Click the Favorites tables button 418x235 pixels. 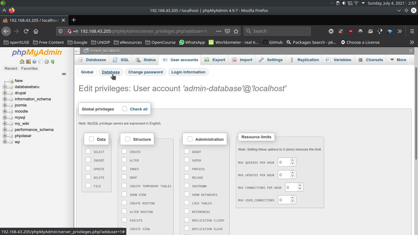point(29,69)
